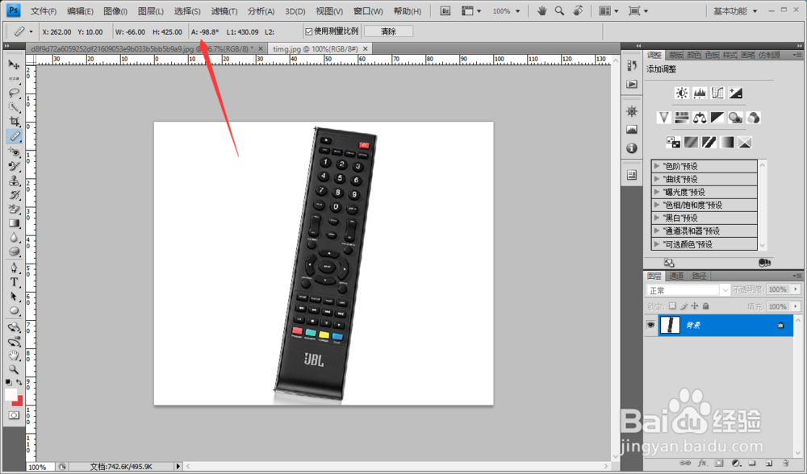Select the Gradient tool
The width and height of the screenshot is (807, 474).
(x=14, y=223)
